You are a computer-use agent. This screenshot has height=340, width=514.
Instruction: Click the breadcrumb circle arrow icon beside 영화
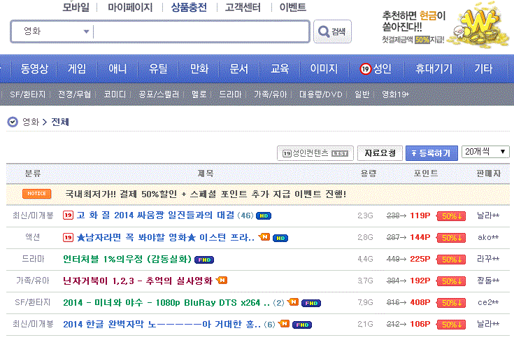point(13,122)
